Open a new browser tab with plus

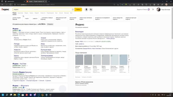[x=49, y=1]
